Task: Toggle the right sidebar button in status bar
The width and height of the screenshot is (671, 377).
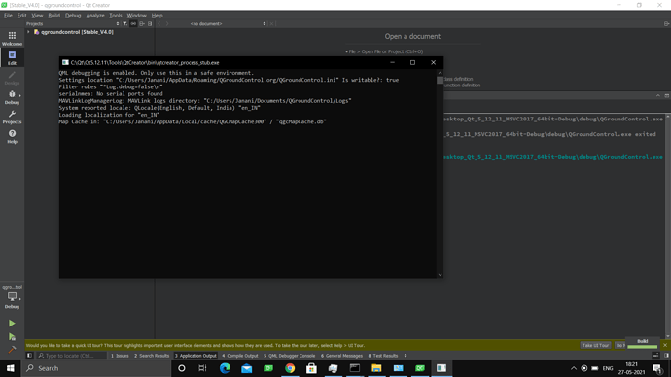Action: click(x=666, y=356)
